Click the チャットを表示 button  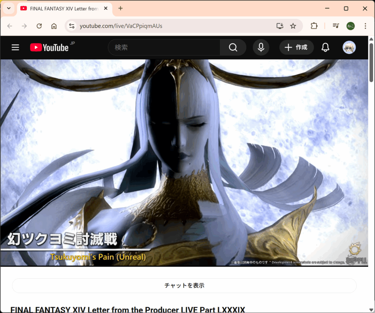[184, 286]
